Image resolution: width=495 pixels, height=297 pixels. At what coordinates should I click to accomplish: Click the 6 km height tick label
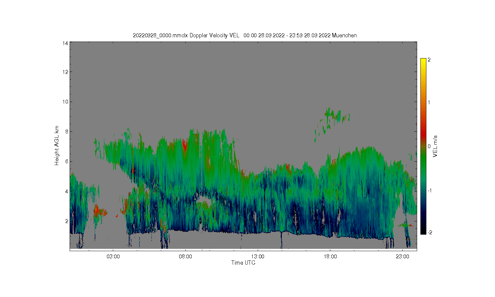[67, 161]
